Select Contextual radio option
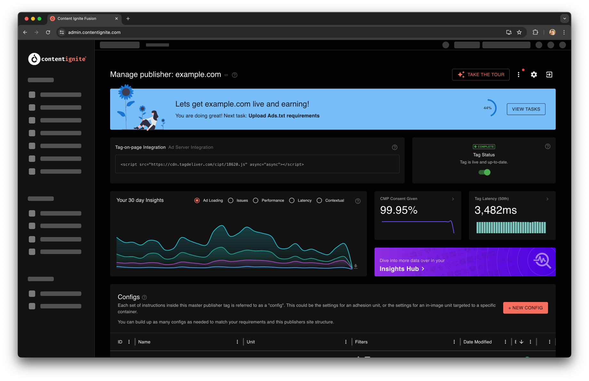 [319, 201]
